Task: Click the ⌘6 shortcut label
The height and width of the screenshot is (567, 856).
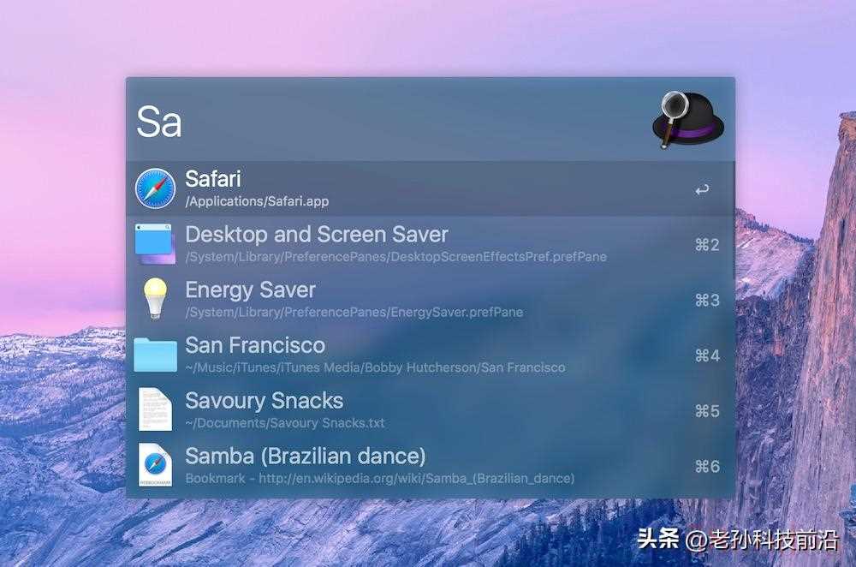Action: (707, 466)
